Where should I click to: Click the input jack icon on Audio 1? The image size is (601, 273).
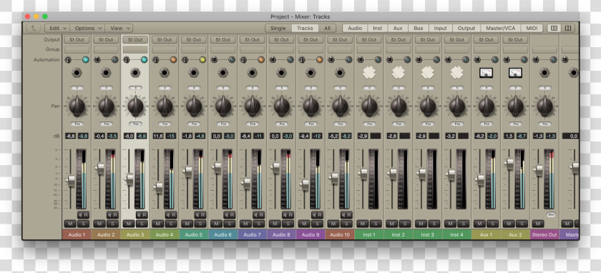point(77,72)
